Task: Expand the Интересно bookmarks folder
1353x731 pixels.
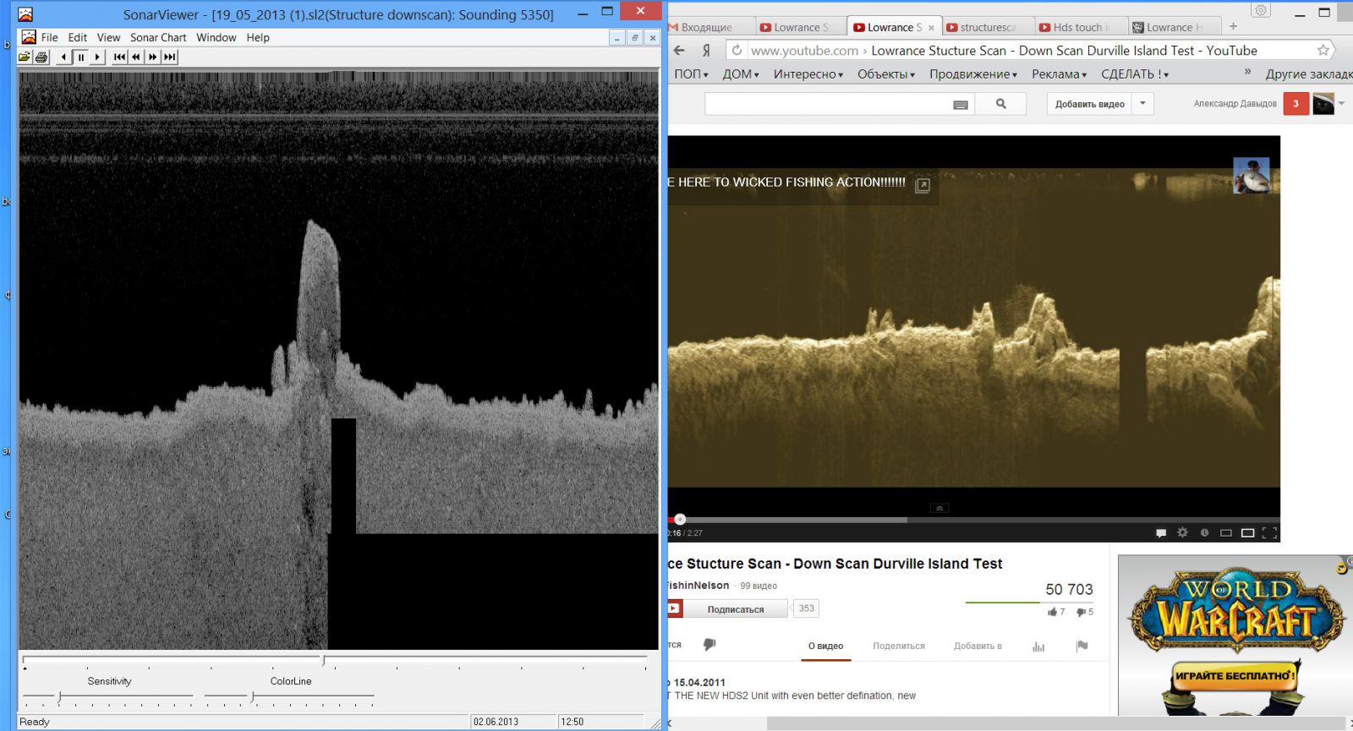Action: pyautogui.click(x=808, y=74)
